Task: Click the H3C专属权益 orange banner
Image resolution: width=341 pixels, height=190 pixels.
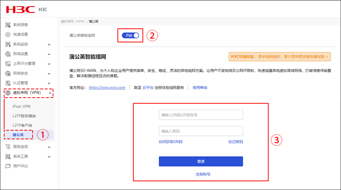Action: click(x=280, y=57)
